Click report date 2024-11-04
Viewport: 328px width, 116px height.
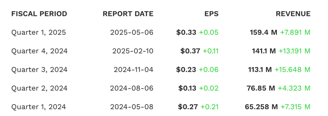(x=134, y=70)
